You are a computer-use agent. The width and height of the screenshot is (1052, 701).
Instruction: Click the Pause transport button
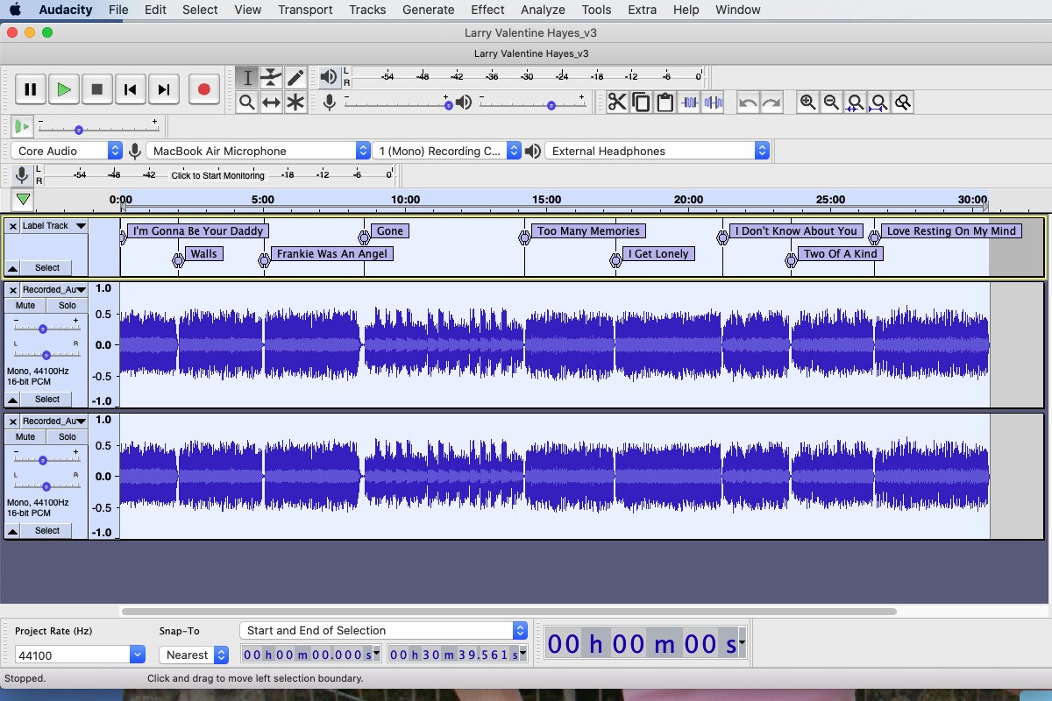(31, 89)
